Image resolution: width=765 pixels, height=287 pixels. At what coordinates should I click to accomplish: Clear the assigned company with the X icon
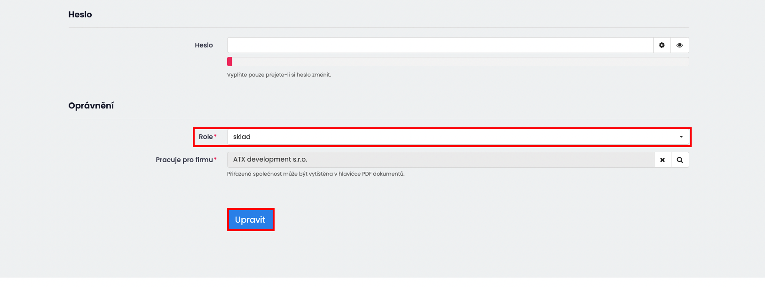pyautogui.click(x=662, y=160)
